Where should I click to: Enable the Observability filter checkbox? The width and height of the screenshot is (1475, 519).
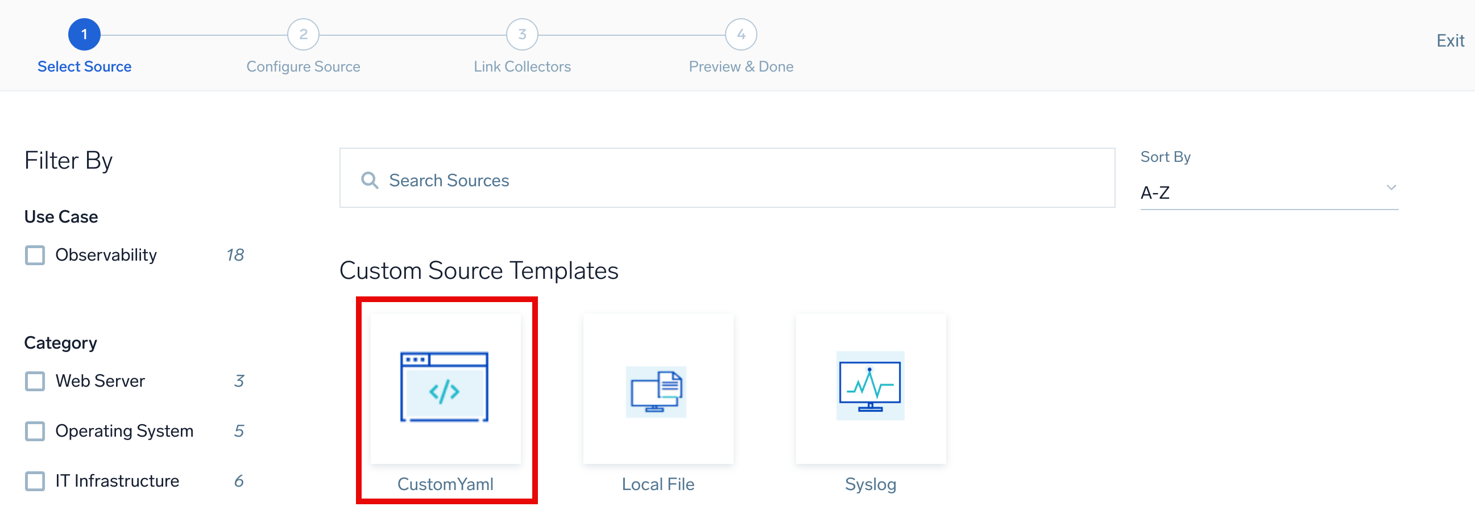[x=35, y=255]
